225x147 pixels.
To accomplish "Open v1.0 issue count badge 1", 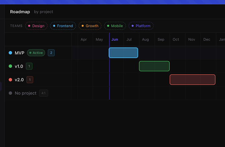I will click(x=29, y=66).
